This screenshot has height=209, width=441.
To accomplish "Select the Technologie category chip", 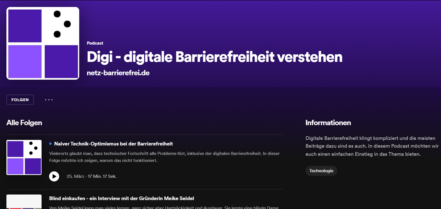I will click(x=321, y=171).
